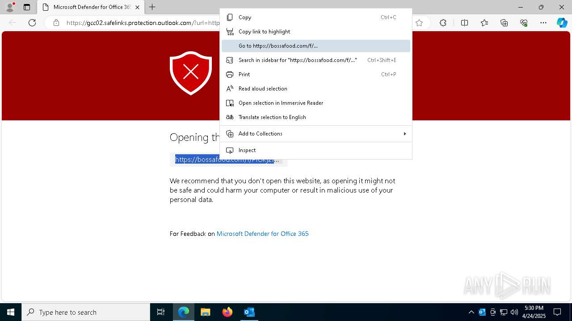
Task: Open the Windows Start menu
Action: 11,312
